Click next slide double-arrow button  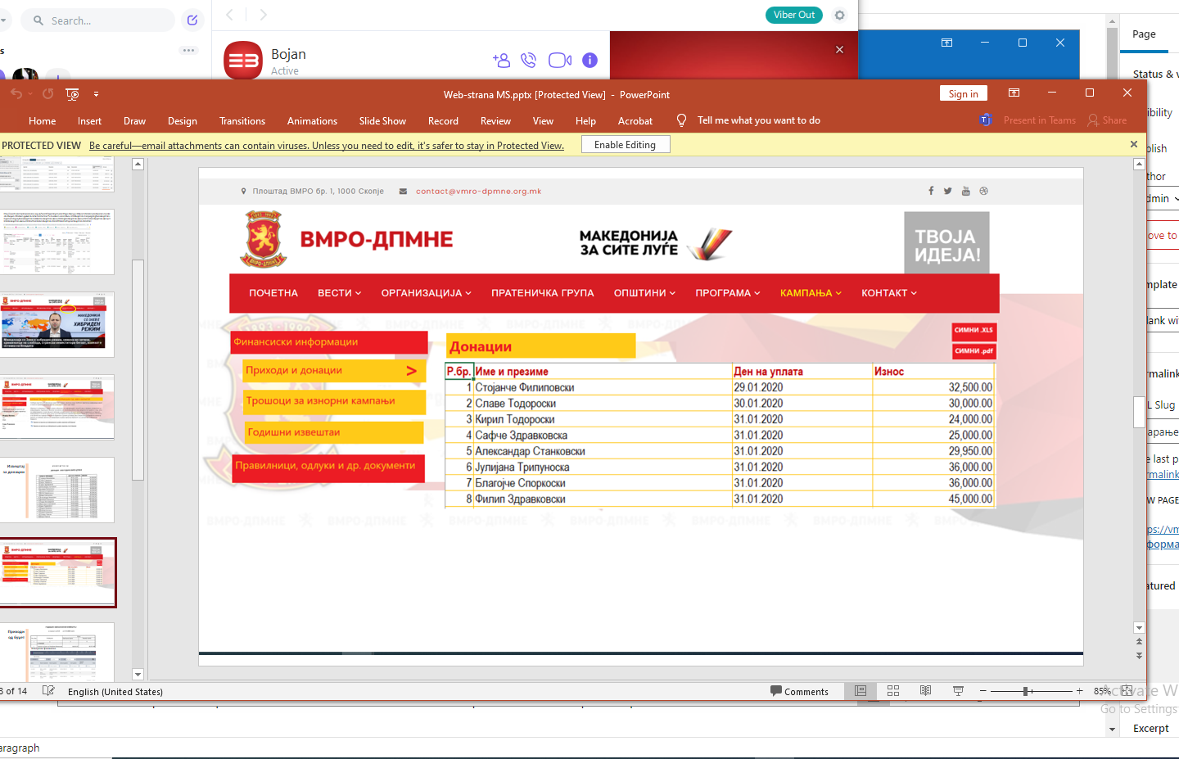pyautogui.click(x=1139, y=656)
